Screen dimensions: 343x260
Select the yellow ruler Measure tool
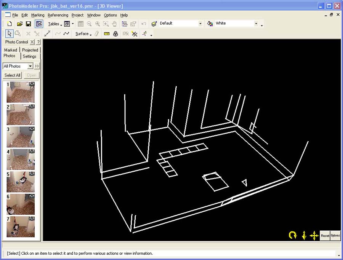tap(107, 33)
